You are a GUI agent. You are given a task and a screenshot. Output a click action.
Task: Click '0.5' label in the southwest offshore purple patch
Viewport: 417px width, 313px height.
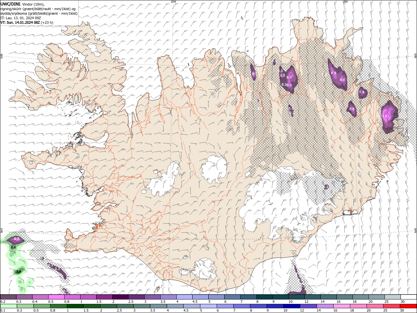(x=17, y=239)
